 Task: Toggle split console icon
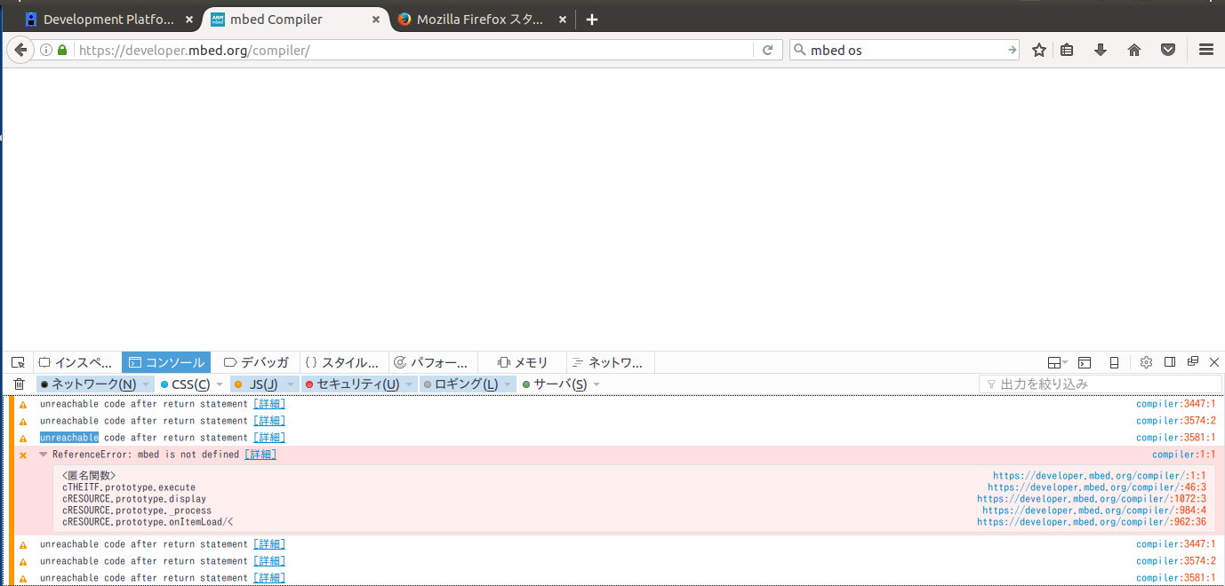(x=1085, y=362)
